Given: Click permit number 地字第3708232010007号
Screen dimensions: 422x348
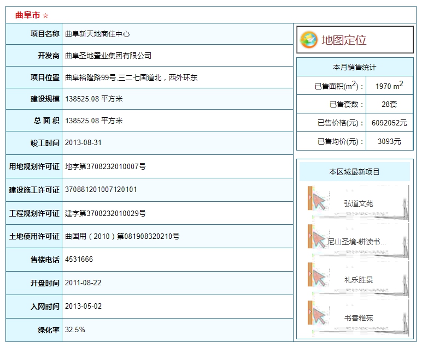Looking at the screenshot, I should click(106, 166).
